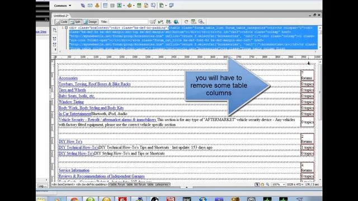
Task: Expand the Images dropdown arrow
Action: (x=124, y=6)
